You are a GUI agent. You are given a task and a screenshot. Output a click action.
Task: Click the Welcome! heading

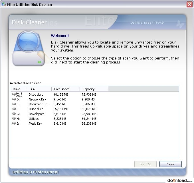pos(60,36)
